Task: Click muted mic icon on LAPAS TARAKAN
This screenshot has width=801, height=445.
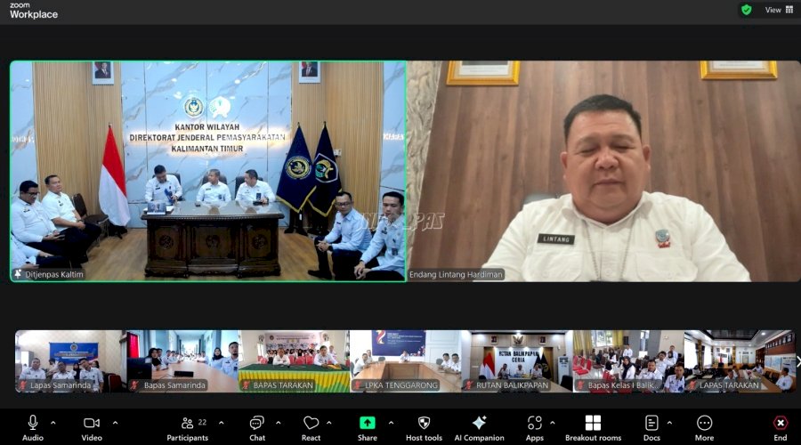Action: (x=692, y=385)
